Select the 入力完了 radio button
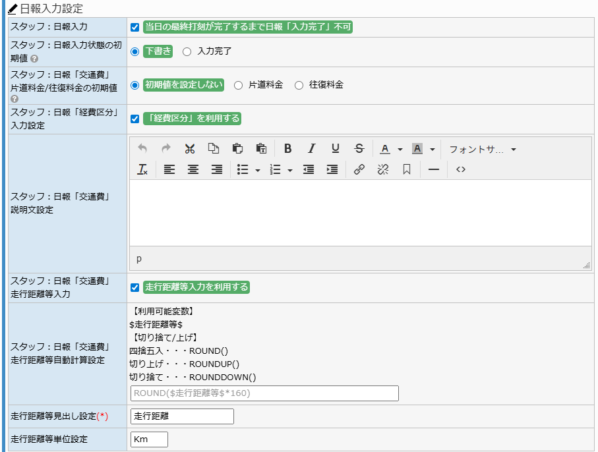This screenshot has height=452, width=598. (187, 51)
